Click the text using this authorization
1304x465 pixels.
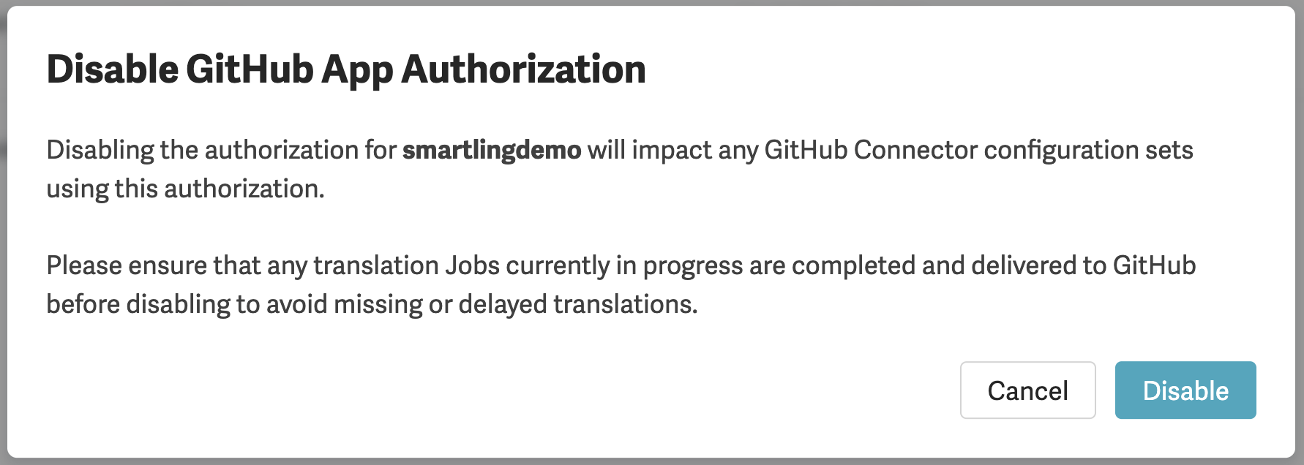pyautogui.click(x=185, y=189)
